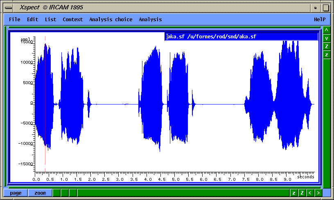Screen dimensions: 334x200
Task: Click the lowercase z vertical zoom-out button
Action: pyautogui.click(x=327, y=55)
